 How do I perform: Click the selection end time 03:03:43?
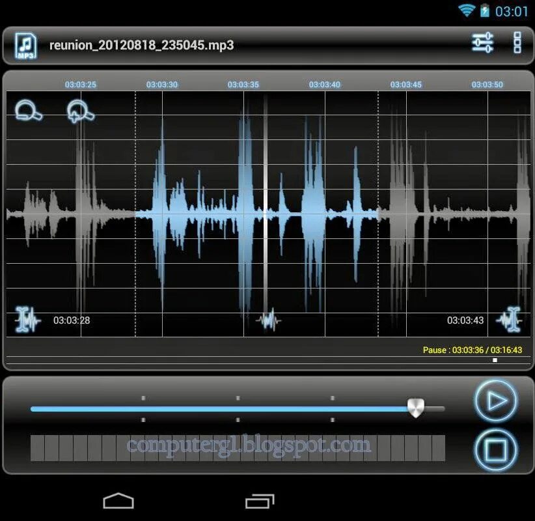[x=465, y=320]
